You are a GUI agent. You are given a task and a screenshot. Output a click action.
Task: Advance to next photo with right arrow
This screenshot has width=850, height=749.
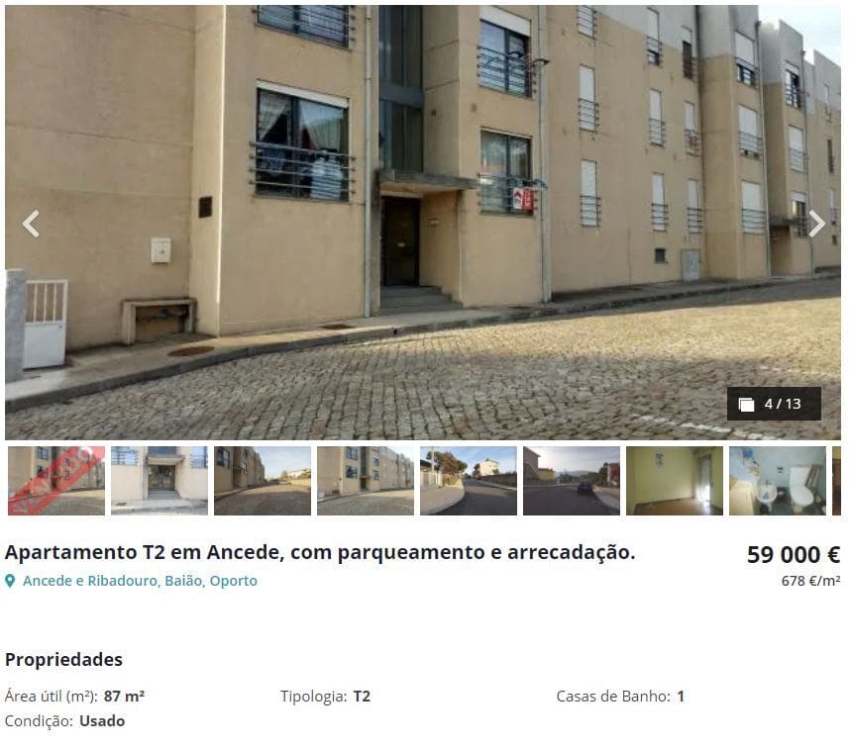(x=816, y=224)
